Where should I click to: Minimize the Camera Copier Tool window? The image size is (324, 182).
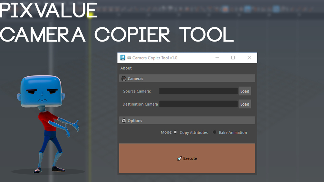pyautogui.click(x=217, y=58)
